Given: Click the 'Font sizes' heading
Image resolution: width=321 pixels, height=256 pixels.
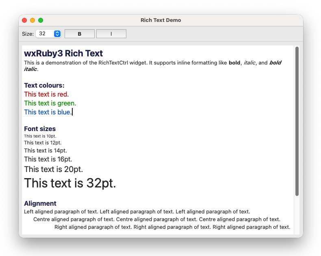Looking at the screenshot, I should [40, 129].
